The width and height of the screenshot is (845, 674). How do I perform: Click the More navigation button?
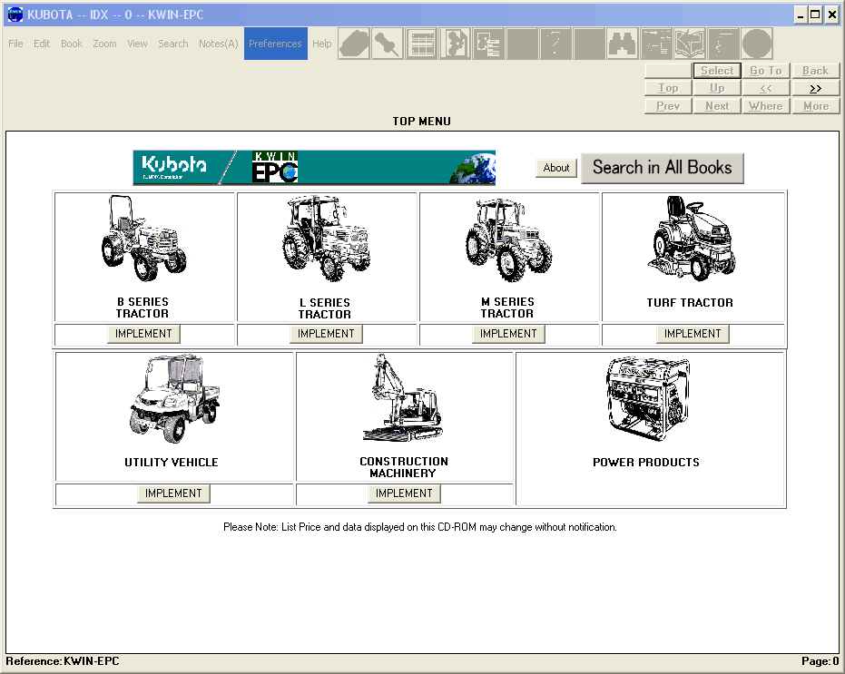(x=815, y=106)
